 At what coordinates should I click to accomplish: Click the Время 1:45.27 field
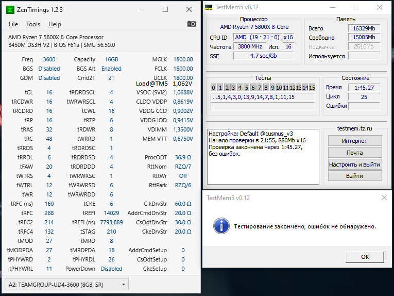(x=364, y=88)
